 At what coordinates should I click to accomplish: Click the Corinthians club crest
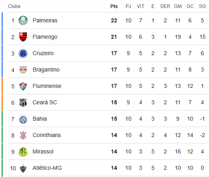click(x=23, y=135)
